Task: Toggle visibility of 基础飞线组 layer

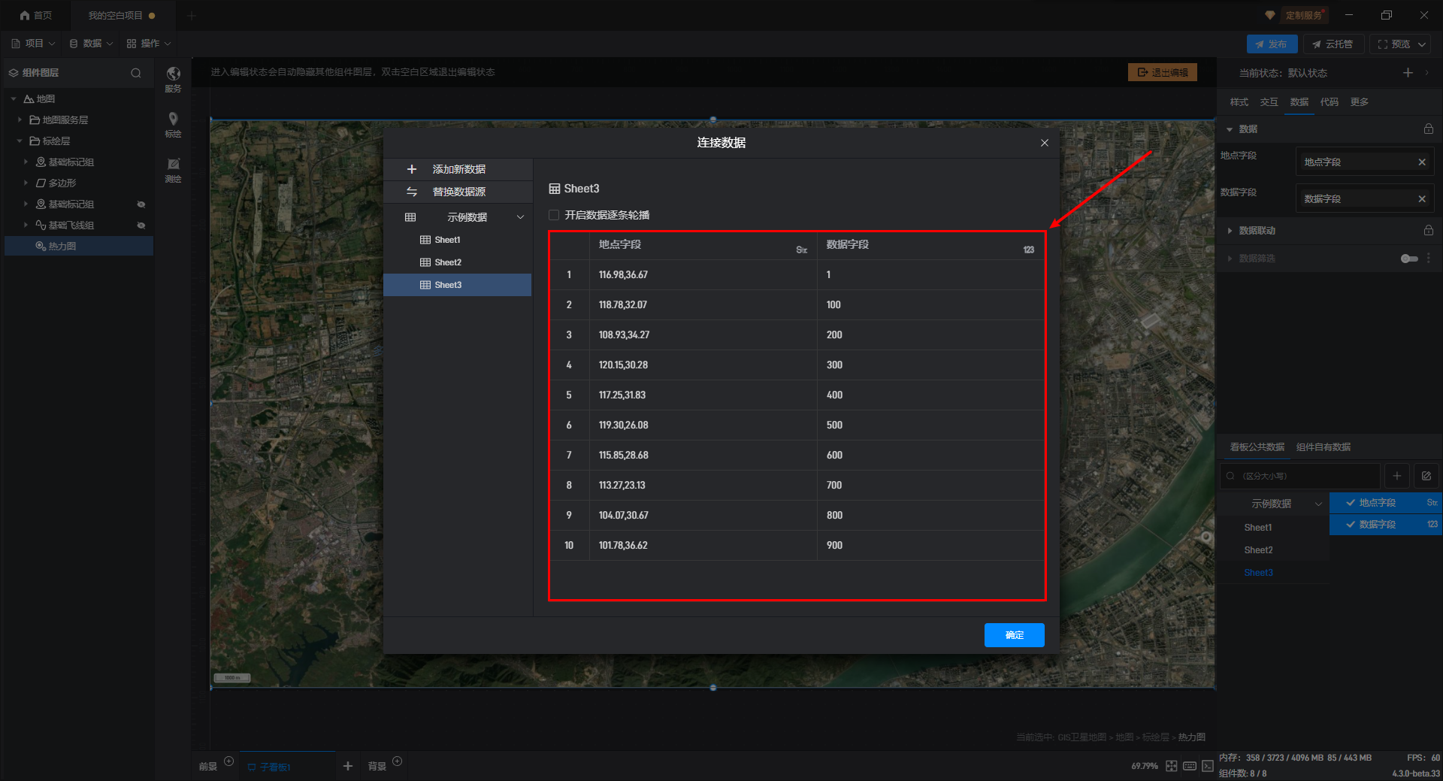Action: (x=141, y=226)
